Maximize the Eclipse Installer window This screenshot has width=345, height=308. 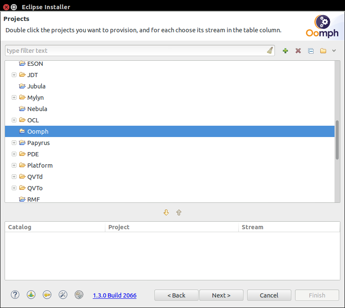pyautogui.click(x=14, y=7)
